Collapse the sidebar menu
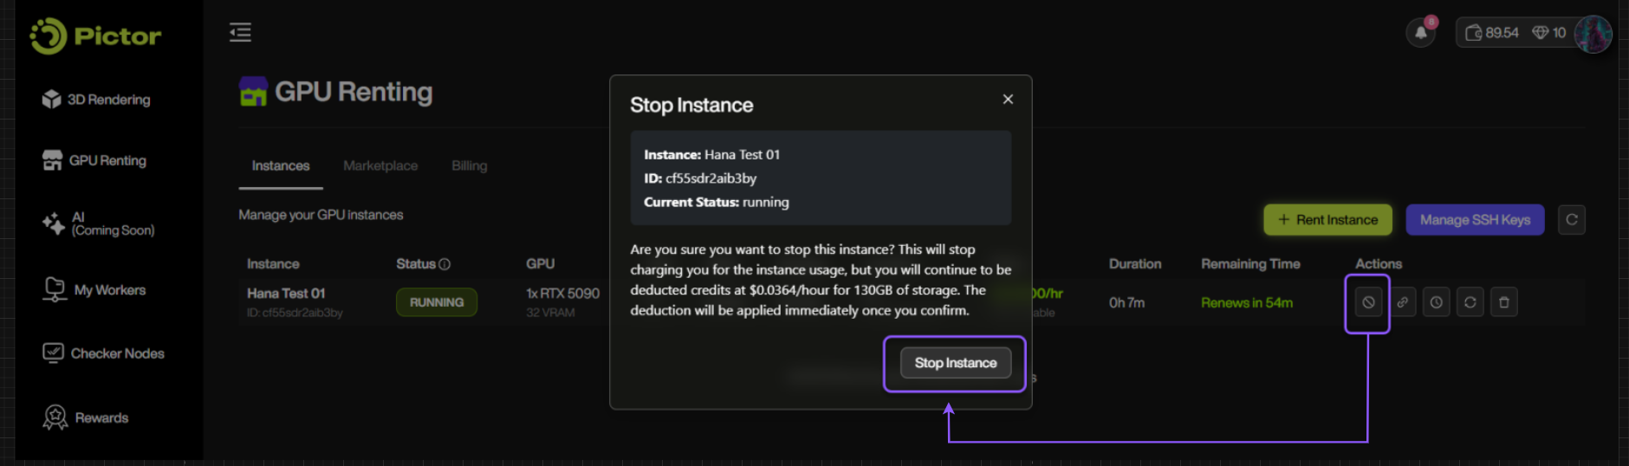Viewport: 1629px width, 466px height. [240, 33]
